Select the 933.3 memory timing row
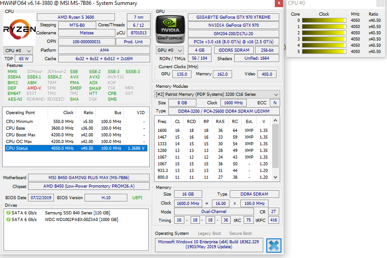The height and width of the screenshot is (258, 387). (x=213, y=170)
